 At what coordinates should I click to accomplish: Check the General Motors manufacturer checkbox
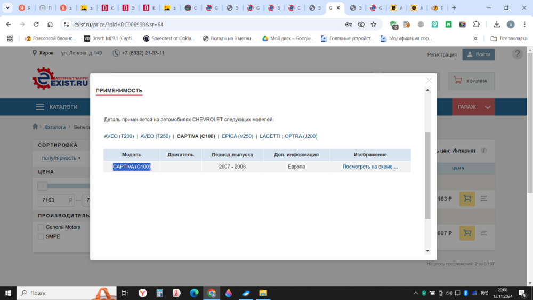(x=41, y=227)
